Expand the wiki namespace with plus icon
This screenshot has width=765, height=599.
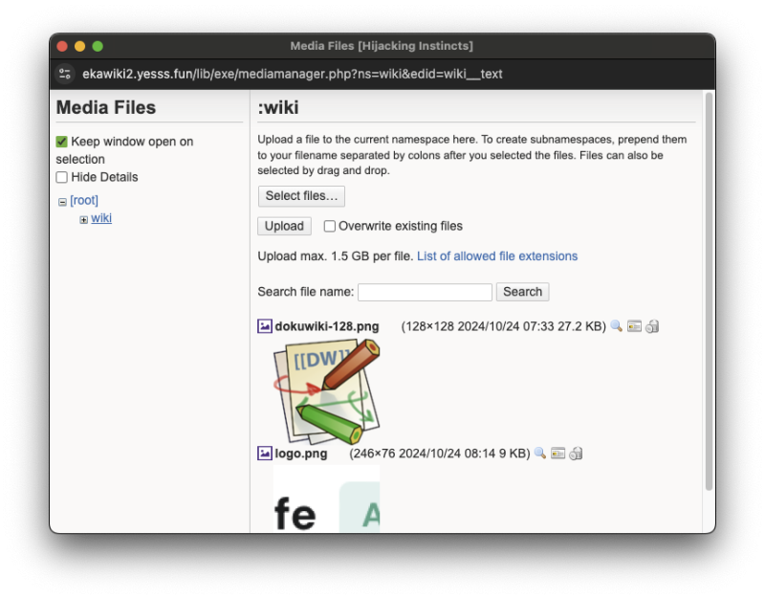pyautogui.click(x=83, y=220)
